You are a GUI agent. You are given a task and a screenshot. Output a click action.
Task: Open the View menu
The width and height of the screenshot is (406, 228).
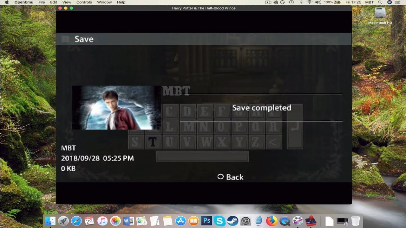(67, 2)
